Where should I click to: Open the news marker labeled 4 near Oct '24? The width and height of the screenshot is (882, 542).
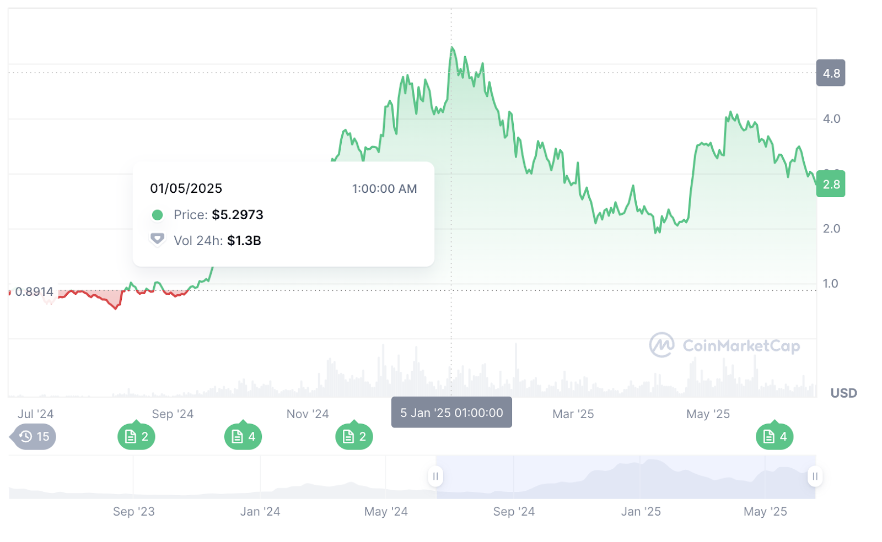pyautogui.click(x=243, y=436)
